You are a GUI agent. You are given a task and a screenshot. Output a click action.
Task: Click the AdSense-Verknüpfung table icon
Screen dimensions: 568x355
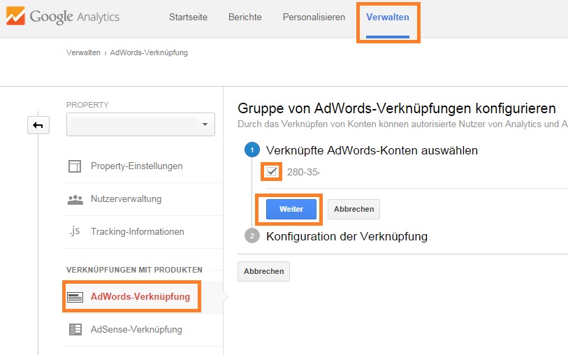pyautogui.click(x=75, y=330)
